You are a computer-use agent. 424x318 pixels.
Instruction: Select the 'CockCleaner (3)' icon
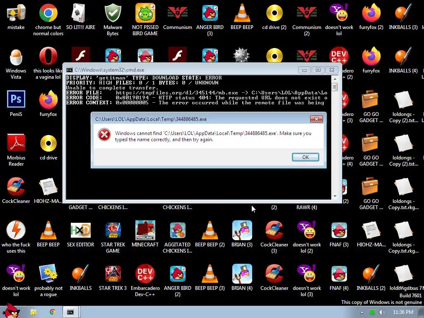[274, 237]
